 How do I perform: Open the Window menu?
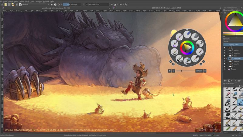(46, 2)
